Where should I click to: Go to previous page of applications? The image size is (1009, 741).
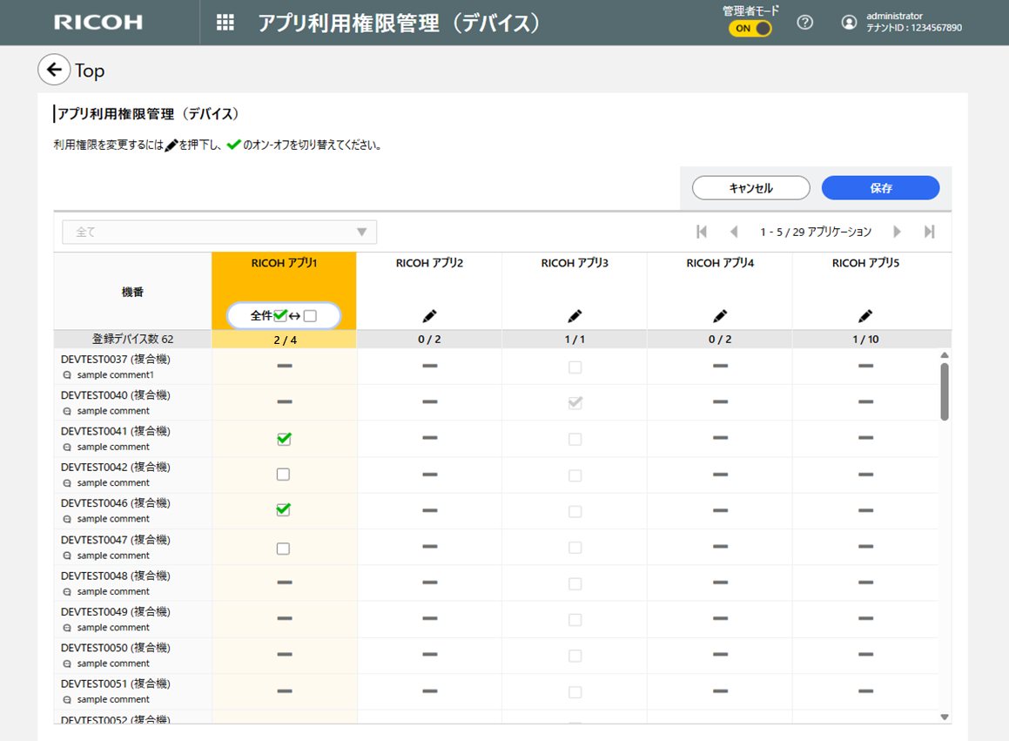(x=734, y=232)
